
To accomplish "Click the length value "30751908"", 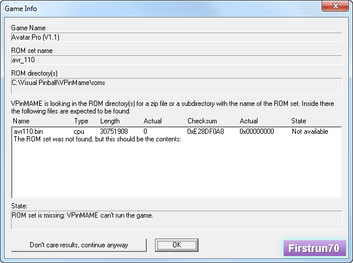I will tap(114, 131).
